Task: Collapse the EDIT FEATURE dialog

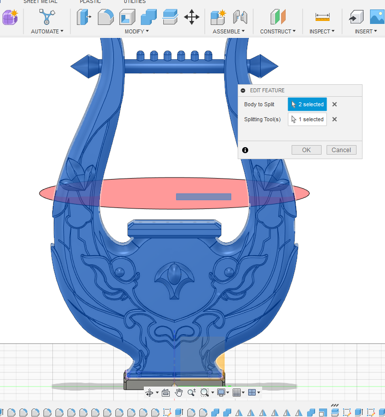Action: (x=243, y=90)
